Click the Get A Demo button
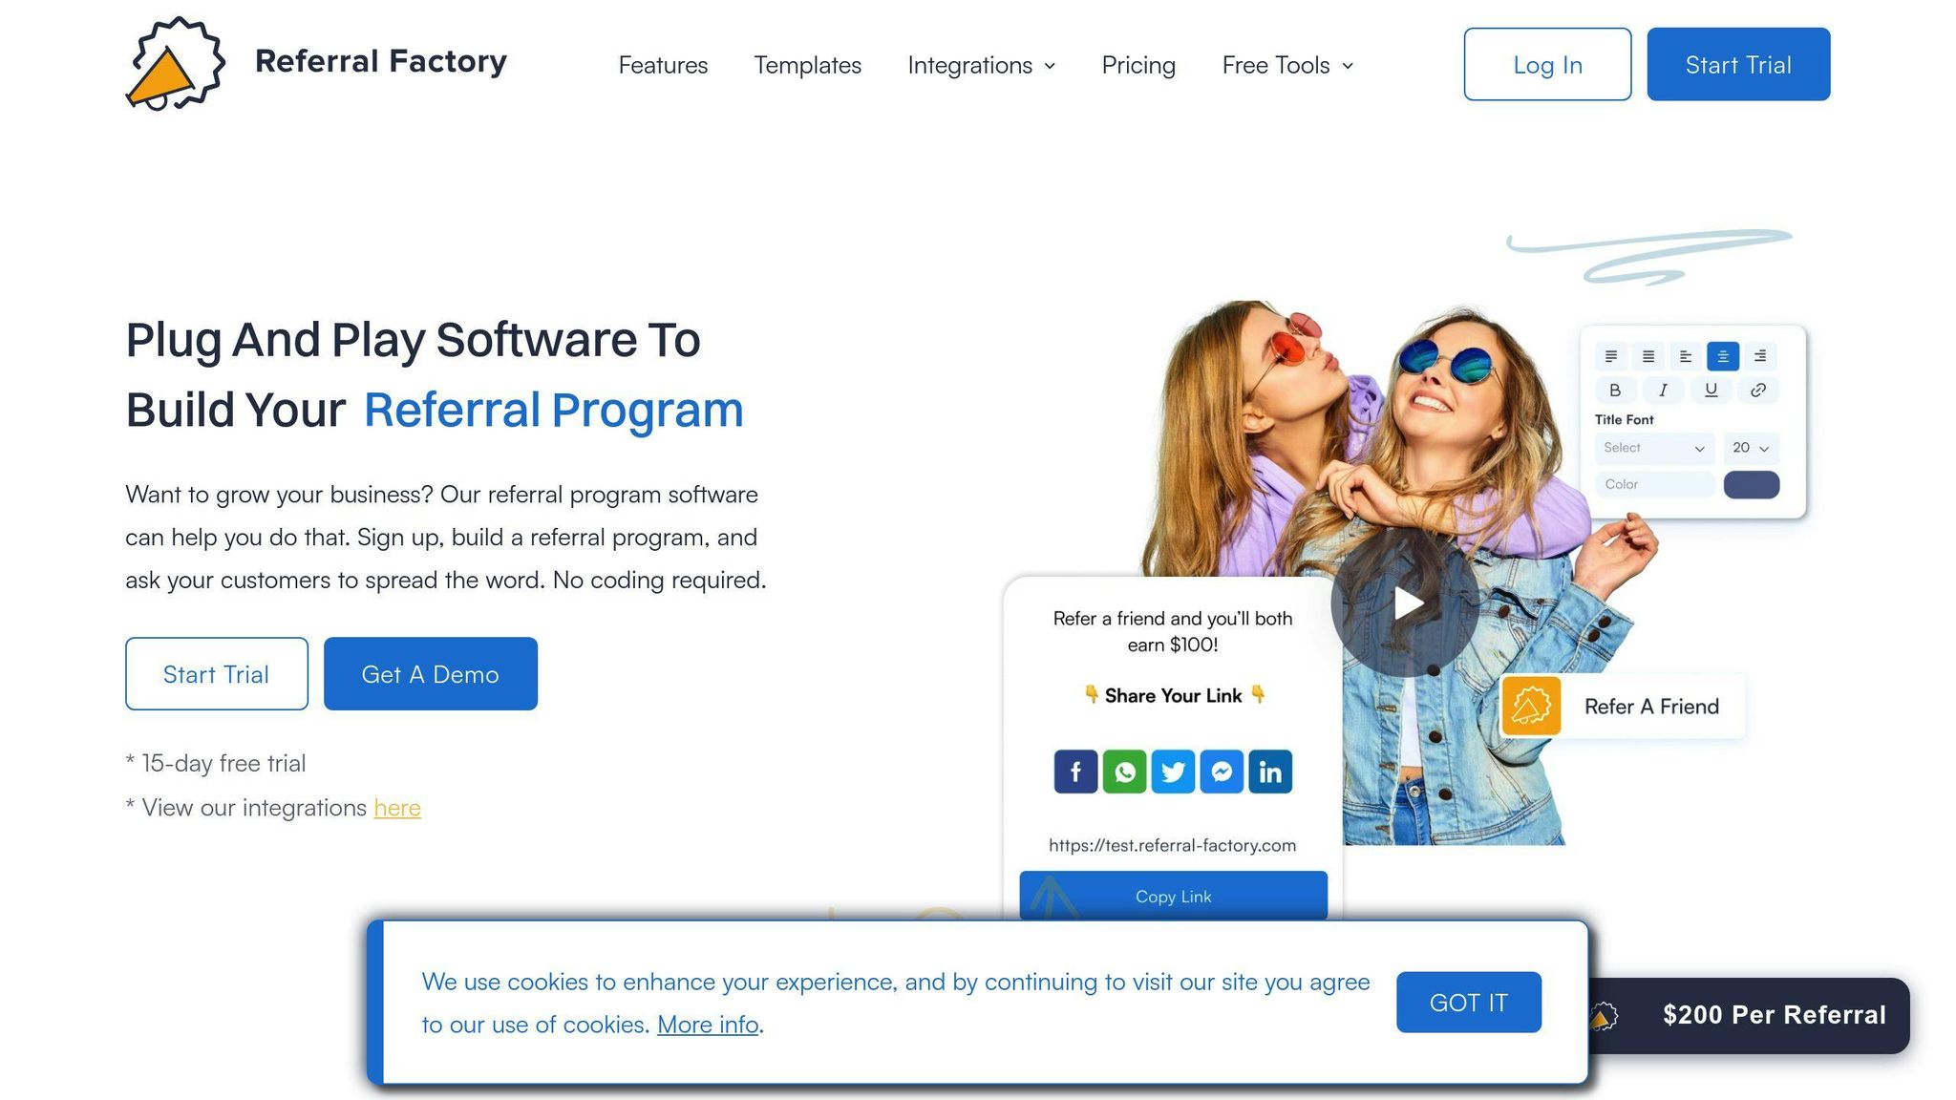This screenshot has height=1100, width=1956. (x=431, y=674)
